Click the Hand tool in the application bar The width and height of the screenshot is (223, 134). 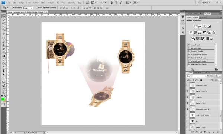click(111, 3)
